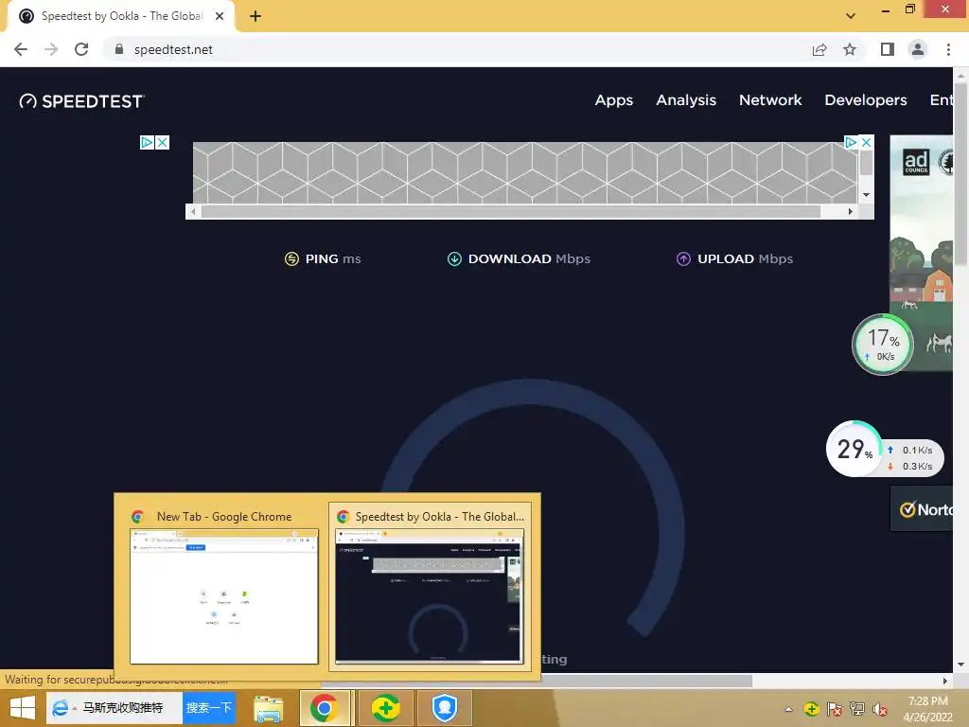
Task: Click the page's horizontal scrollbar right arrow
Action: coord(945,681)
